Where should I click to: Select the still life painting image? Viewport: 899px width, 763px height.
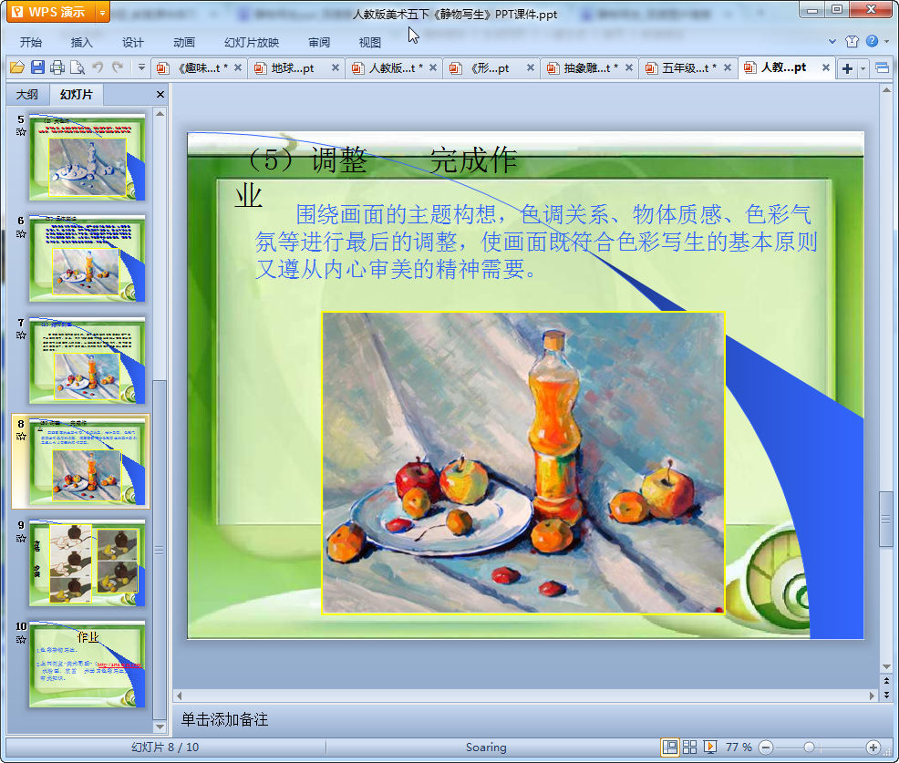click(x=522, y=463)
